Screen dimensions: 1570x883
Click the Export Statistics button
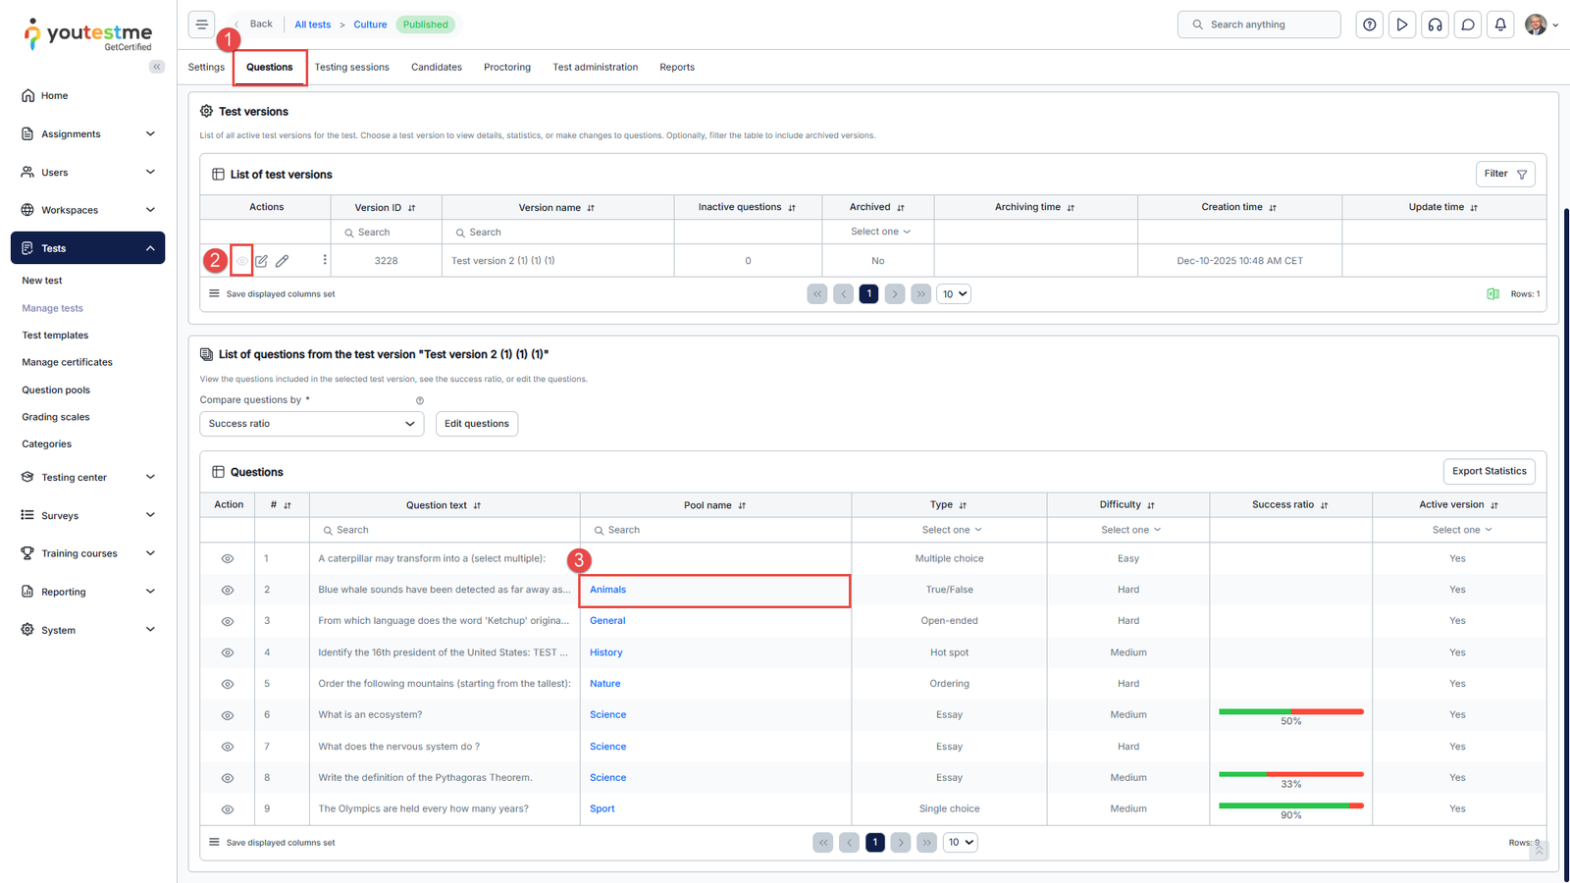tap(1489, 471)
